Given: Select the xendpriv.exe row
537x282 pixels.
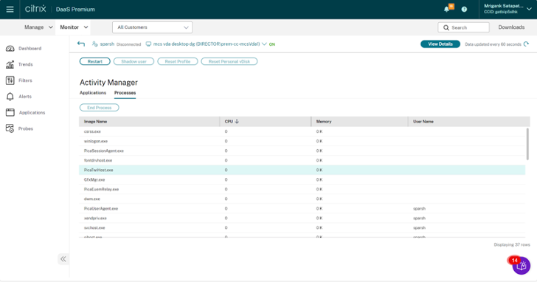Looking at the screenshot, I should [x=302, y=218].
